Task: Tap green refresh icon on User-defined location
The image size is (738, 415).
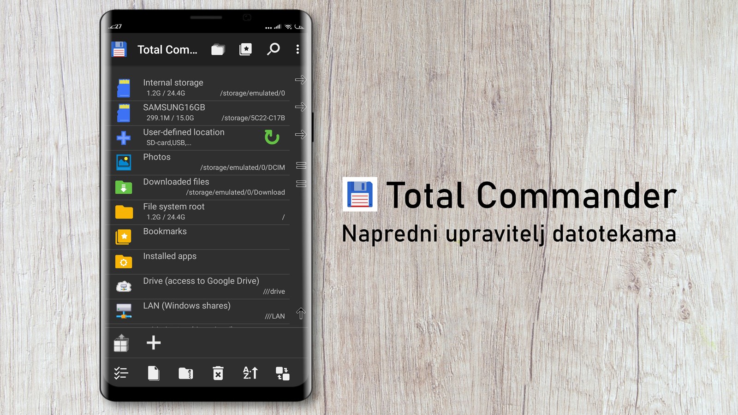Action: [272, 137]
